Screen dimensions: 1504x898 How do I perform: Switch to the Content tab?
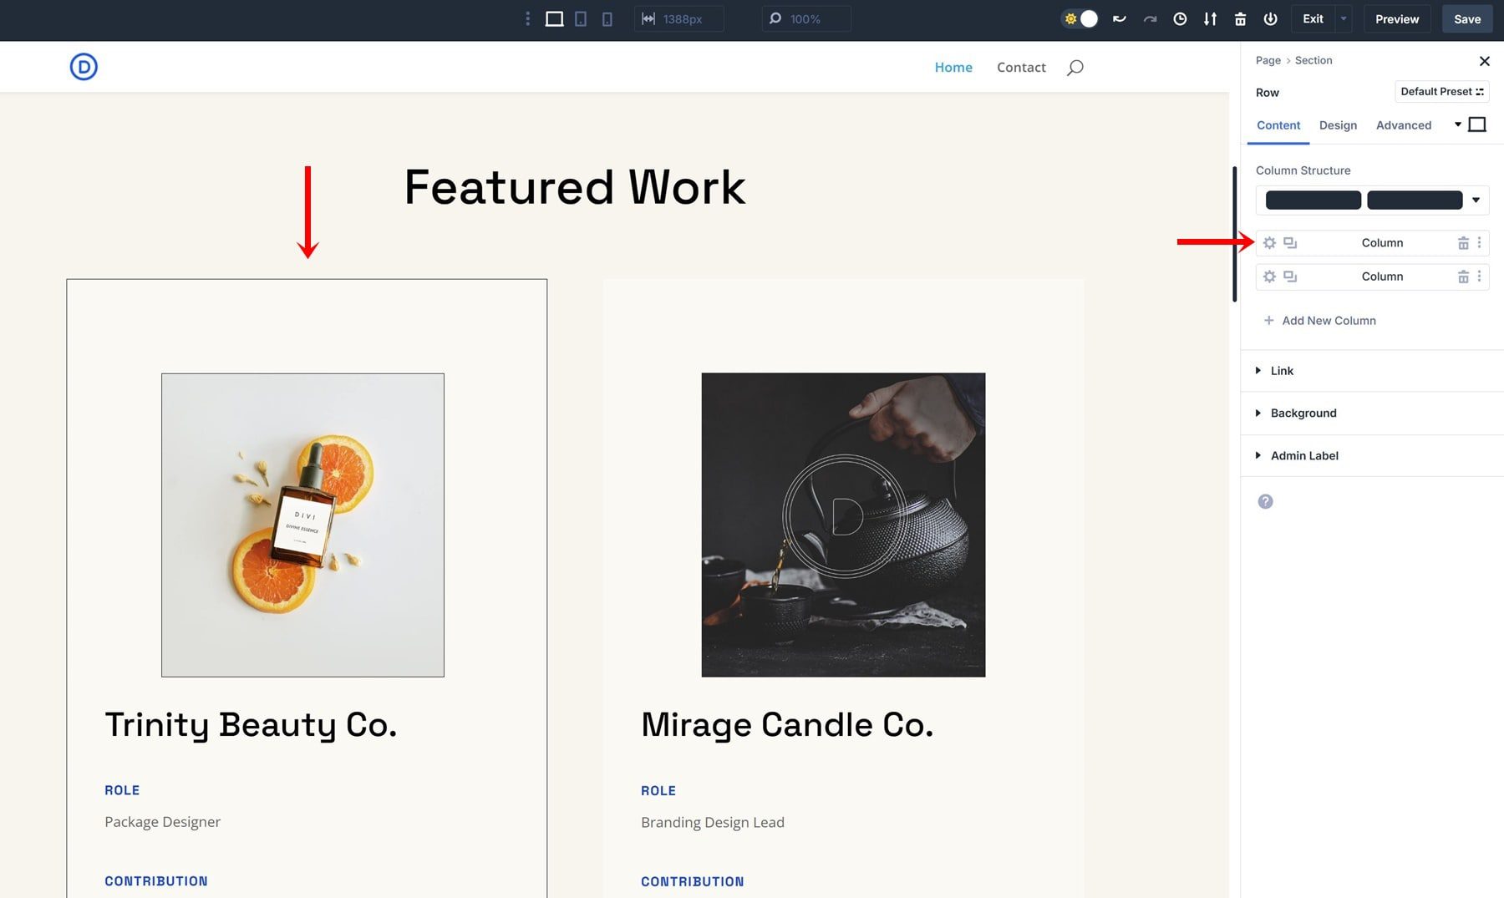[x=1278, y=125]
